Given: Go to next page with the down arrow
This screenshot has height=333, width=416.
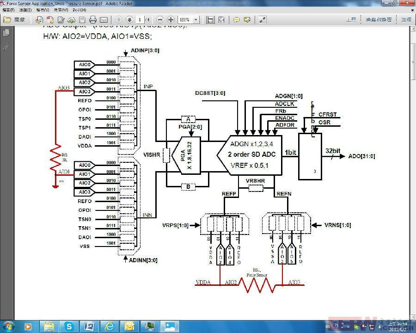Looking at the screenshot, I should pyautogui.click(x=129, y=19).
